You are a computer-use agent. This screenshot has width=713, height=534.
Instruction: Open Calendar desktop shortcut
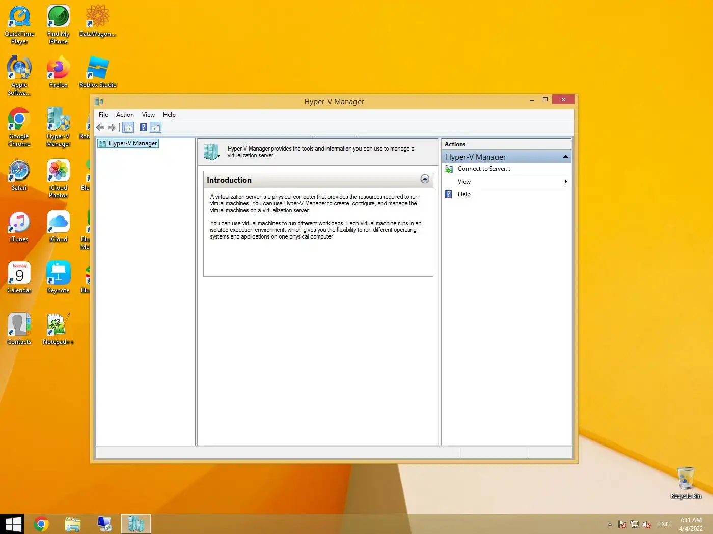click(19, 278)
